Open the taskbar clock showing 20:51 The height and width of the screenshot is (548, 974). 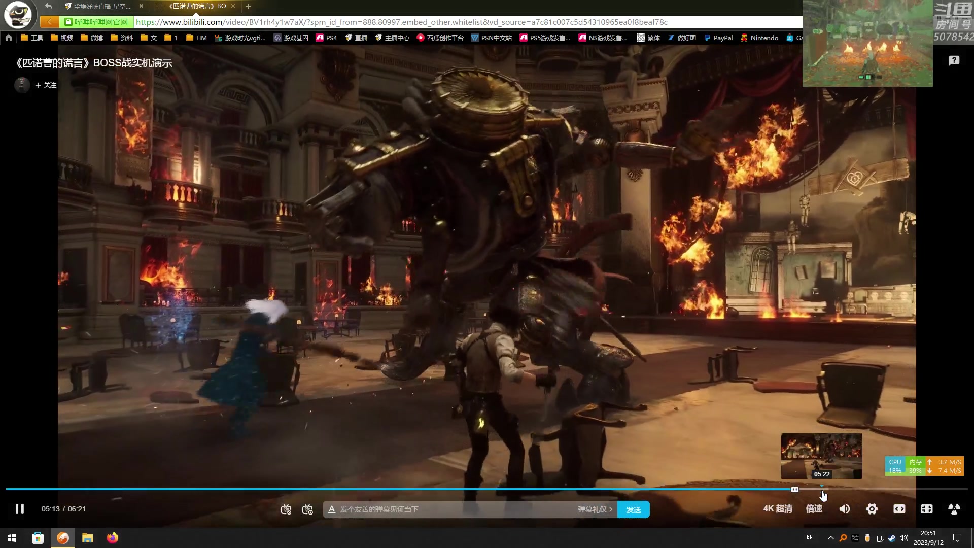pos(928,538)
